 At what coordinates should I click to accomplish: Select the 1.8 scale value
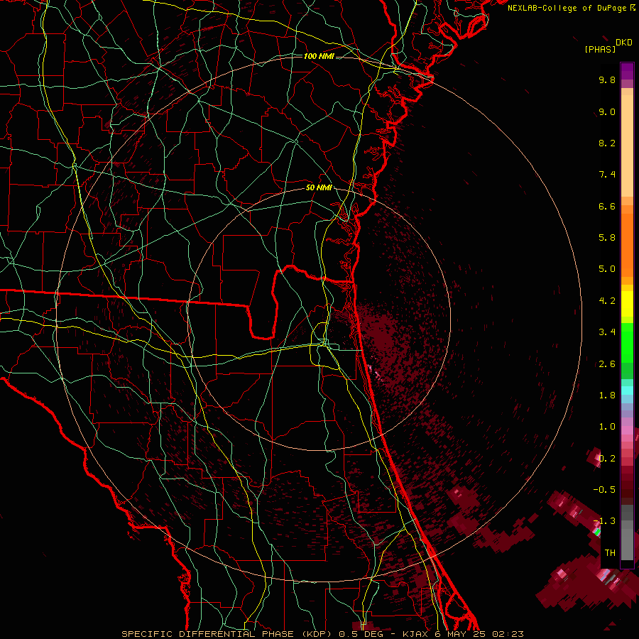click(x=607, y=395)
